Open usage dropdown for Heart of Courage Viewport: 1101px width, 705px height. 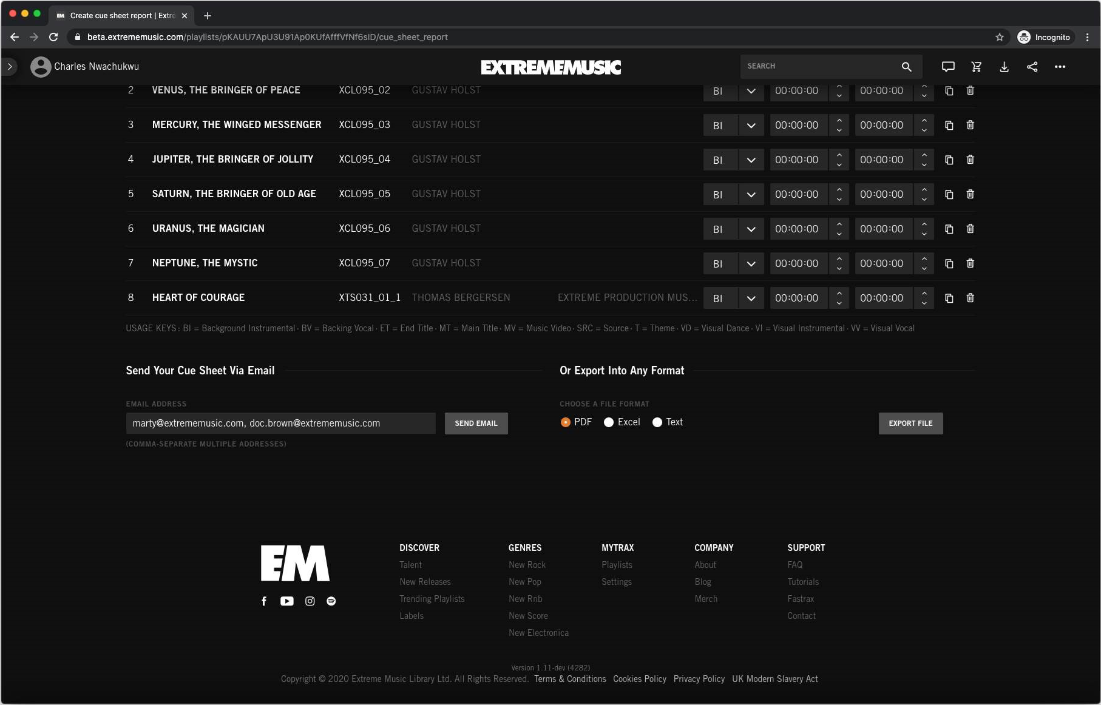click(751, 299)
